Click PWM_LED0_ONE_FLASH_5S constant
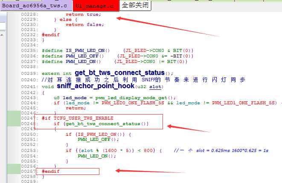Screen dimensions: 282x183 click(133, 103)
